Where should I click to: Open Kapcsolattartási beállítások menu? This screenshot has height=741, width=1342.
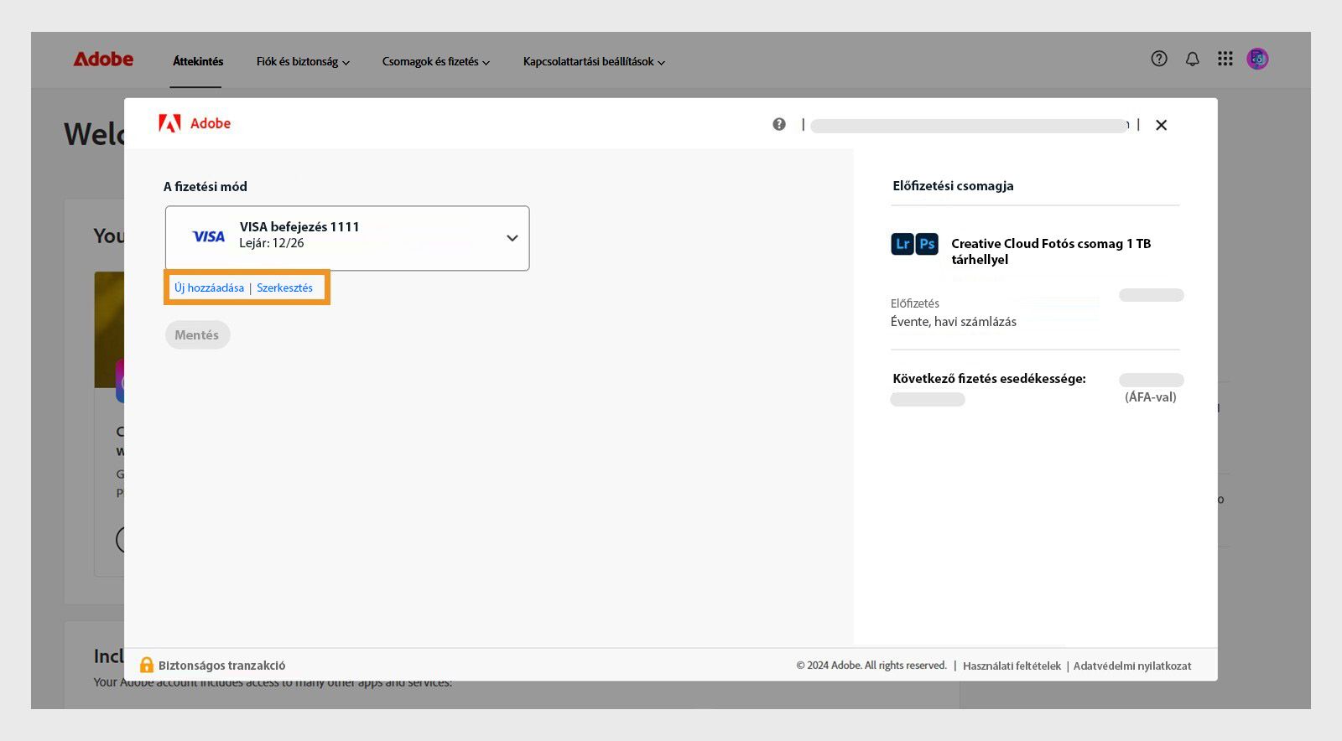[594, 62]
